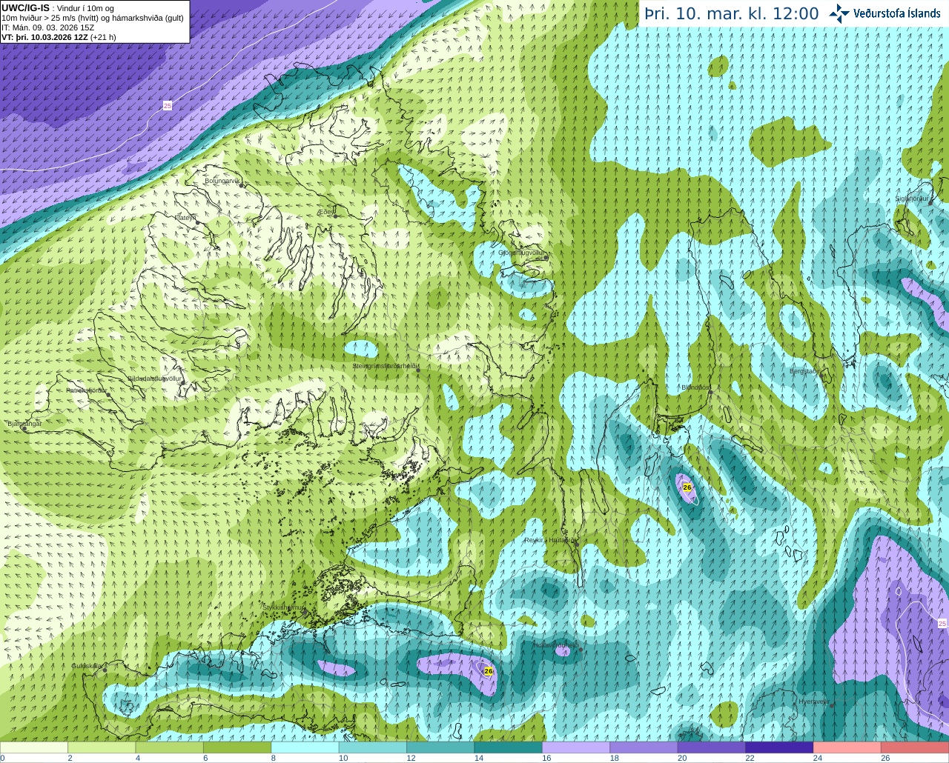949x763 pixels.
Task: Click the 4–6 m/s green legend swatch
Action: [170, 747]
